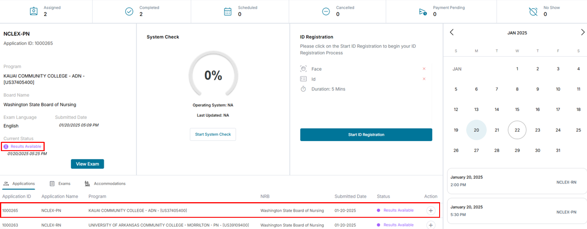This screenshot has width=587, height=229.
Task: Click the 0% system check progress circle
Action: [x=213, y=75]
